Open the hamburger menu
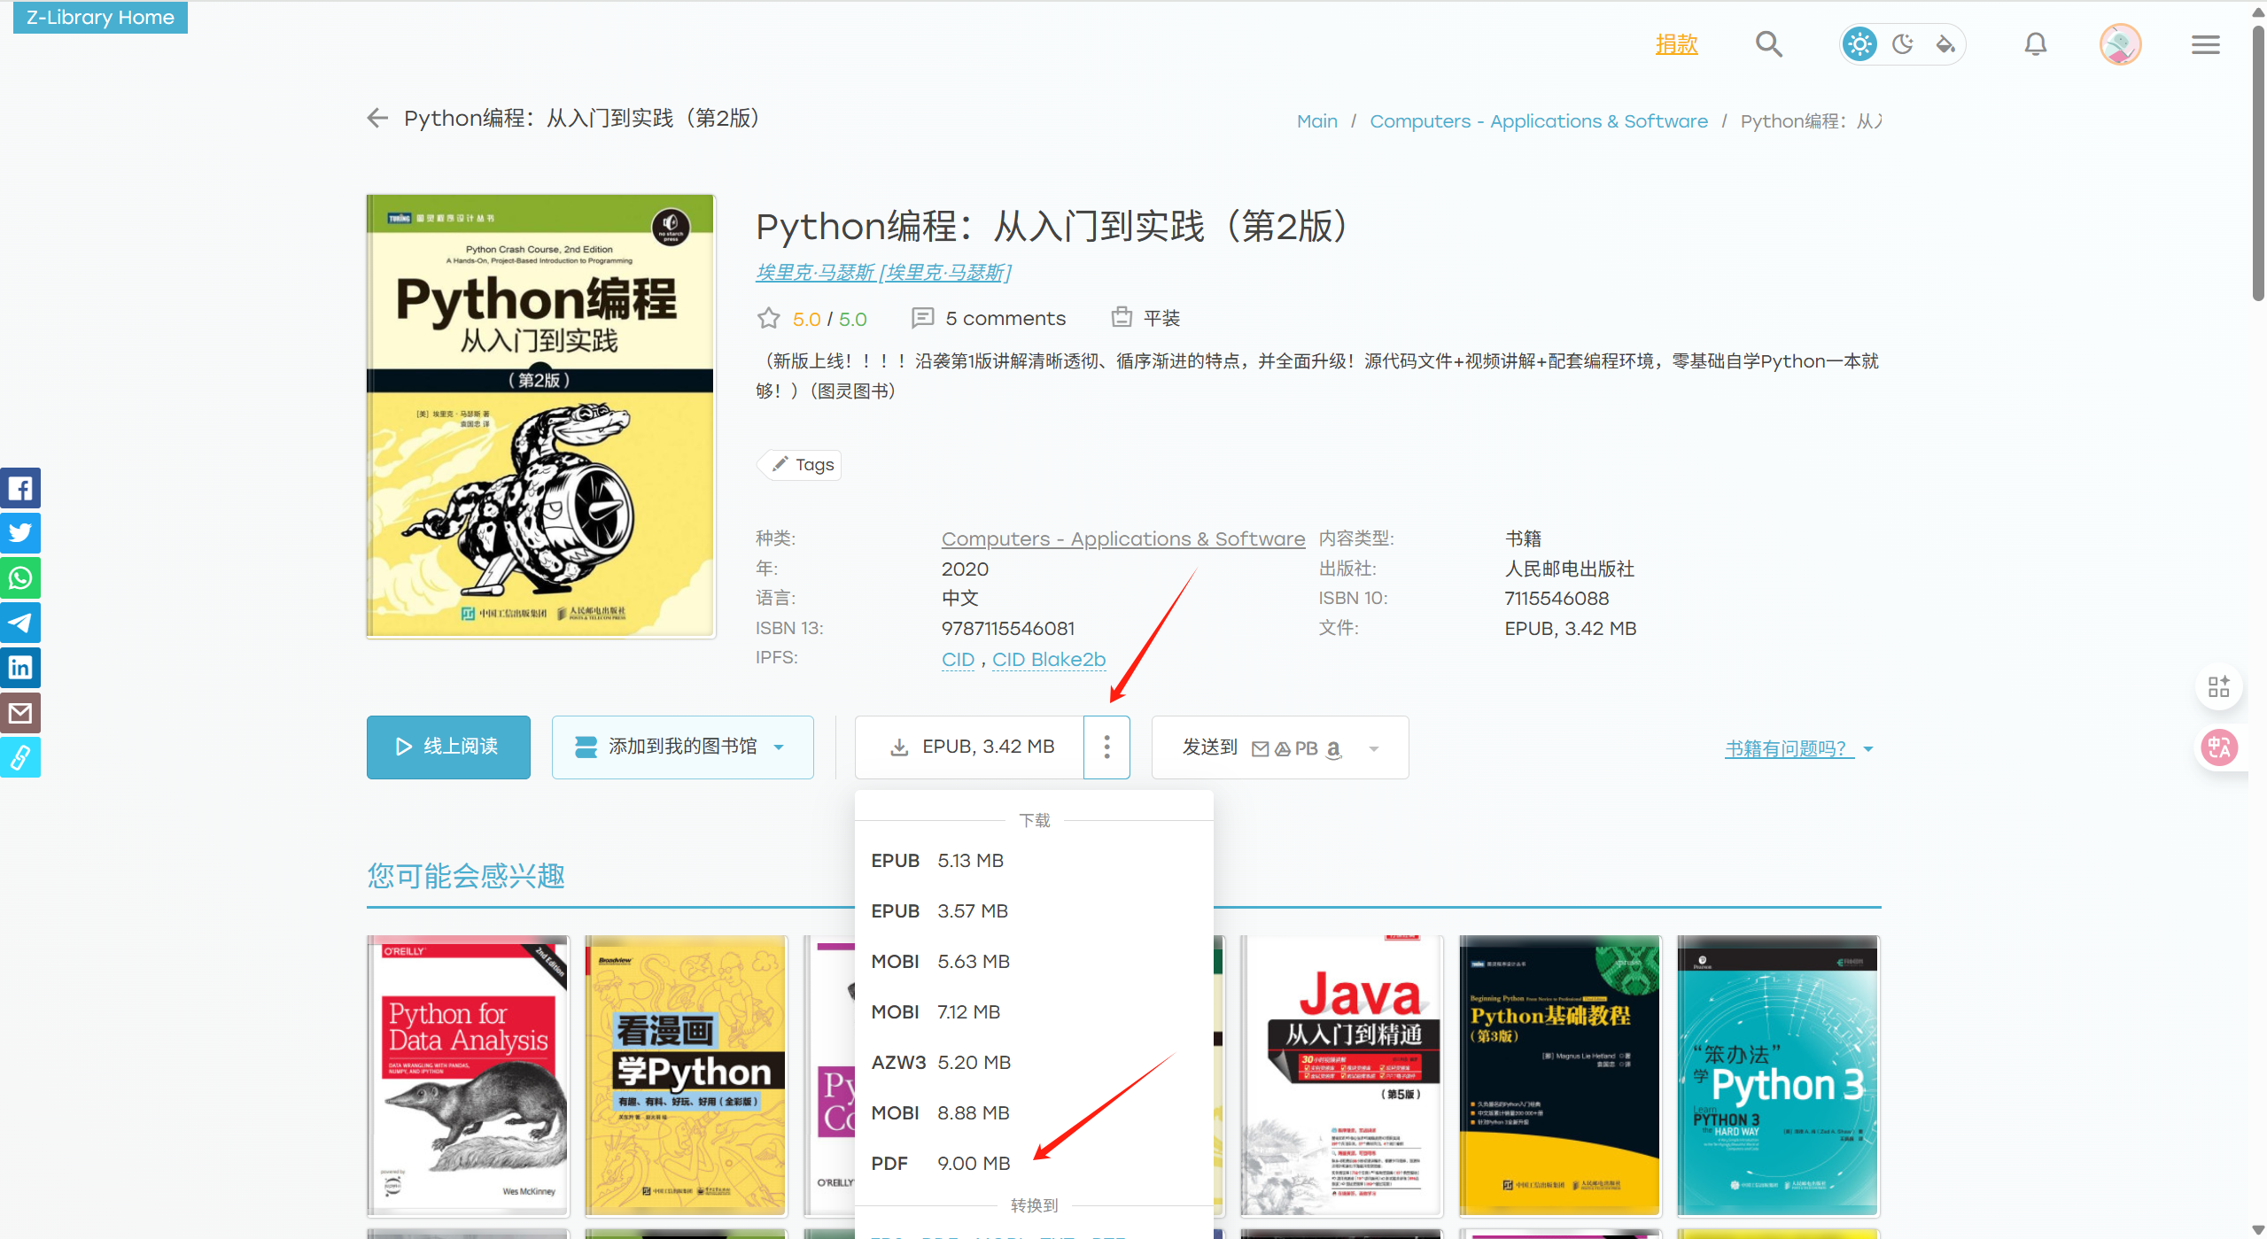The image size is (2267, 1239). 2205,43
